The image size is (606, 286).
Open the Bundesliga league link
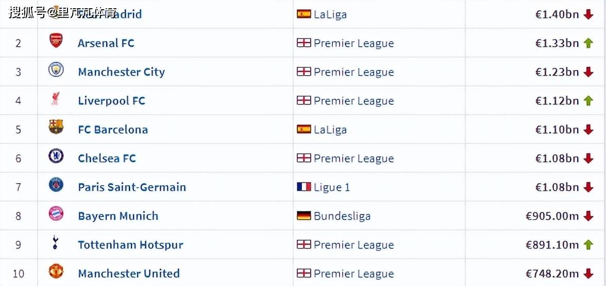point(342,216)
